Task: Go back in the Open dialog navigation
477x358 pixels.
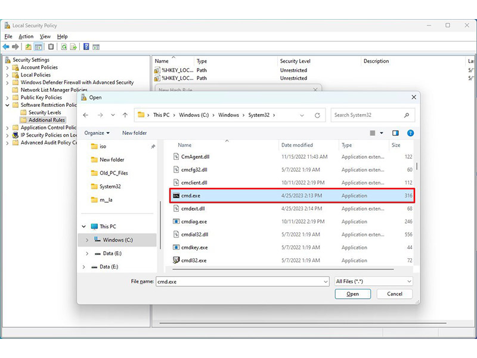Action: point(85,115)
